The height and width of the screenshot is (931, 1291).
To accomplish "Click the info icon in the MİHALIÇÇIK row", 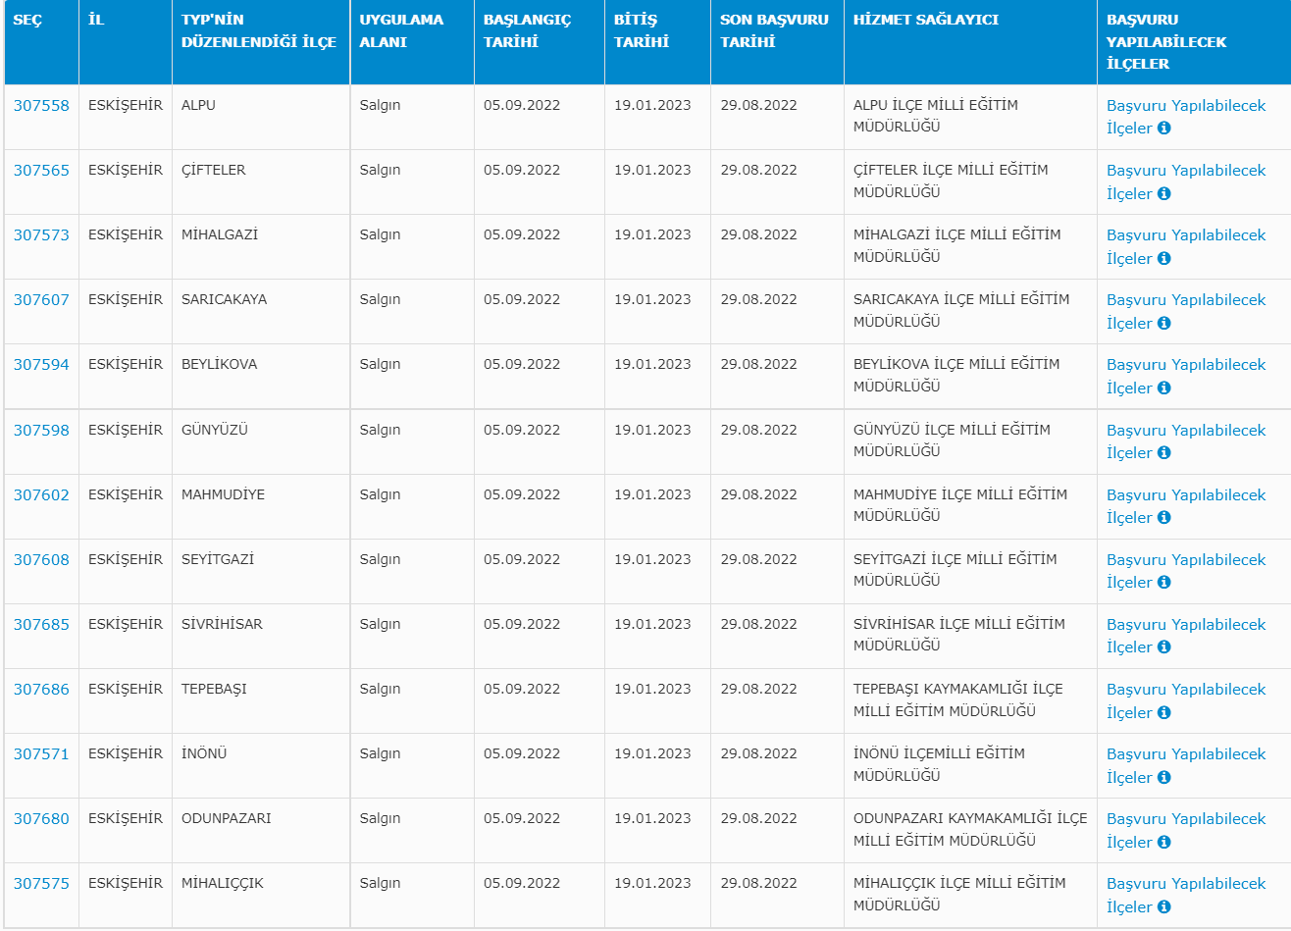I will tap(1164, 906).
